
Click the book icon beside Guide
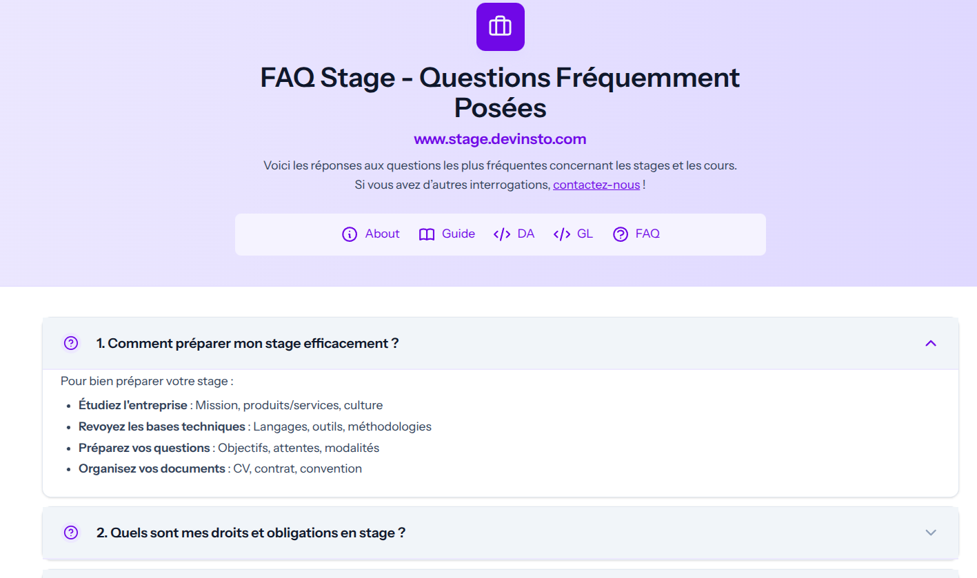tap(427, 234)
